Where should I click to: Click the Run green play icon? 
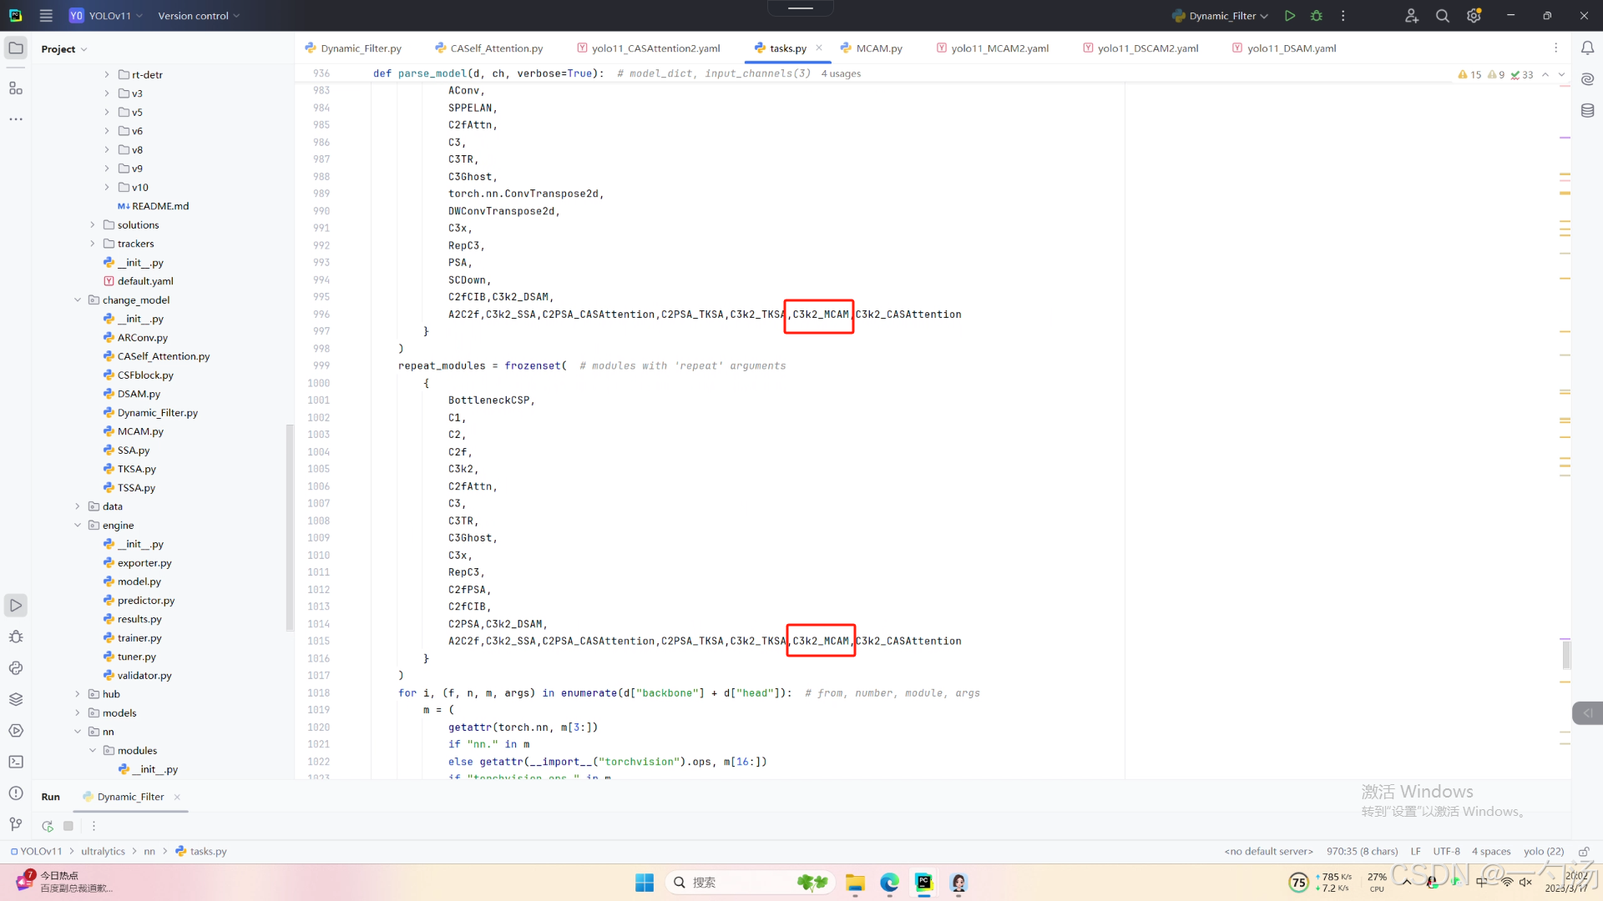pyautogui.click(x=1290, y=16)
